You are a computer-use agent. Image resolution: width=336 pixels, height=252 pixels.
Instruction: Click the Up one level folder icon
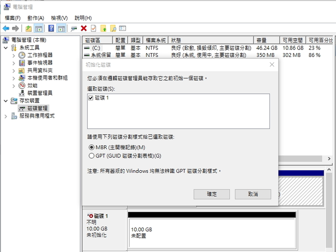coord(29,28)
